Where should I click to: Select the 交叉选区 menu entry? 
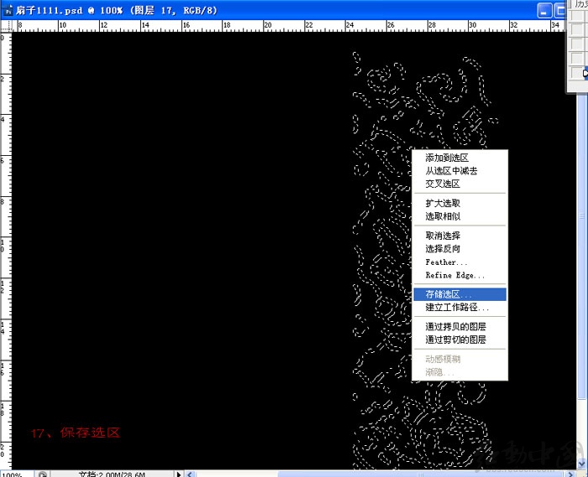click(459, 184)
